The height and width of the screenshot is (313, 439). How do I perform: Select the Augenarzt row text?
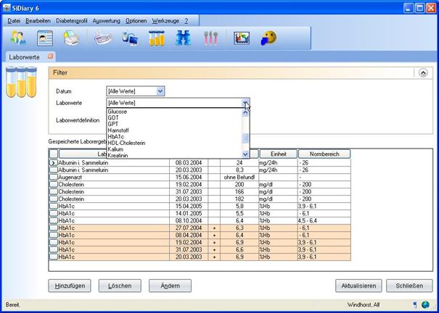point(70,178)
